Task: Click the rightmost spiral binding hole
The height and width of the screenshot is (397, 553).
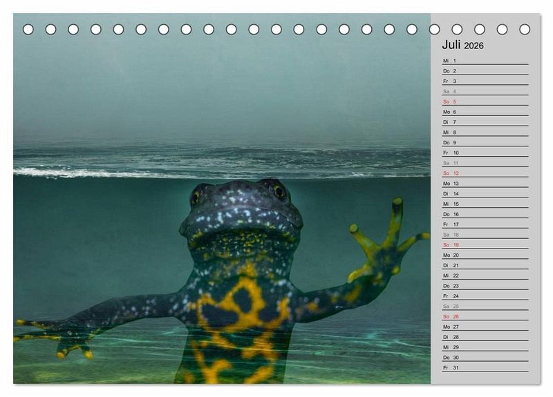Action: click(x=525, y=29)
